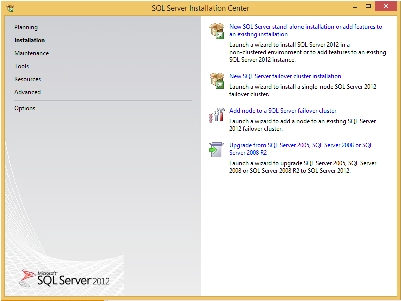
Task: Open New SQL Server failover cluster installation link
Action: coord(285,76)
